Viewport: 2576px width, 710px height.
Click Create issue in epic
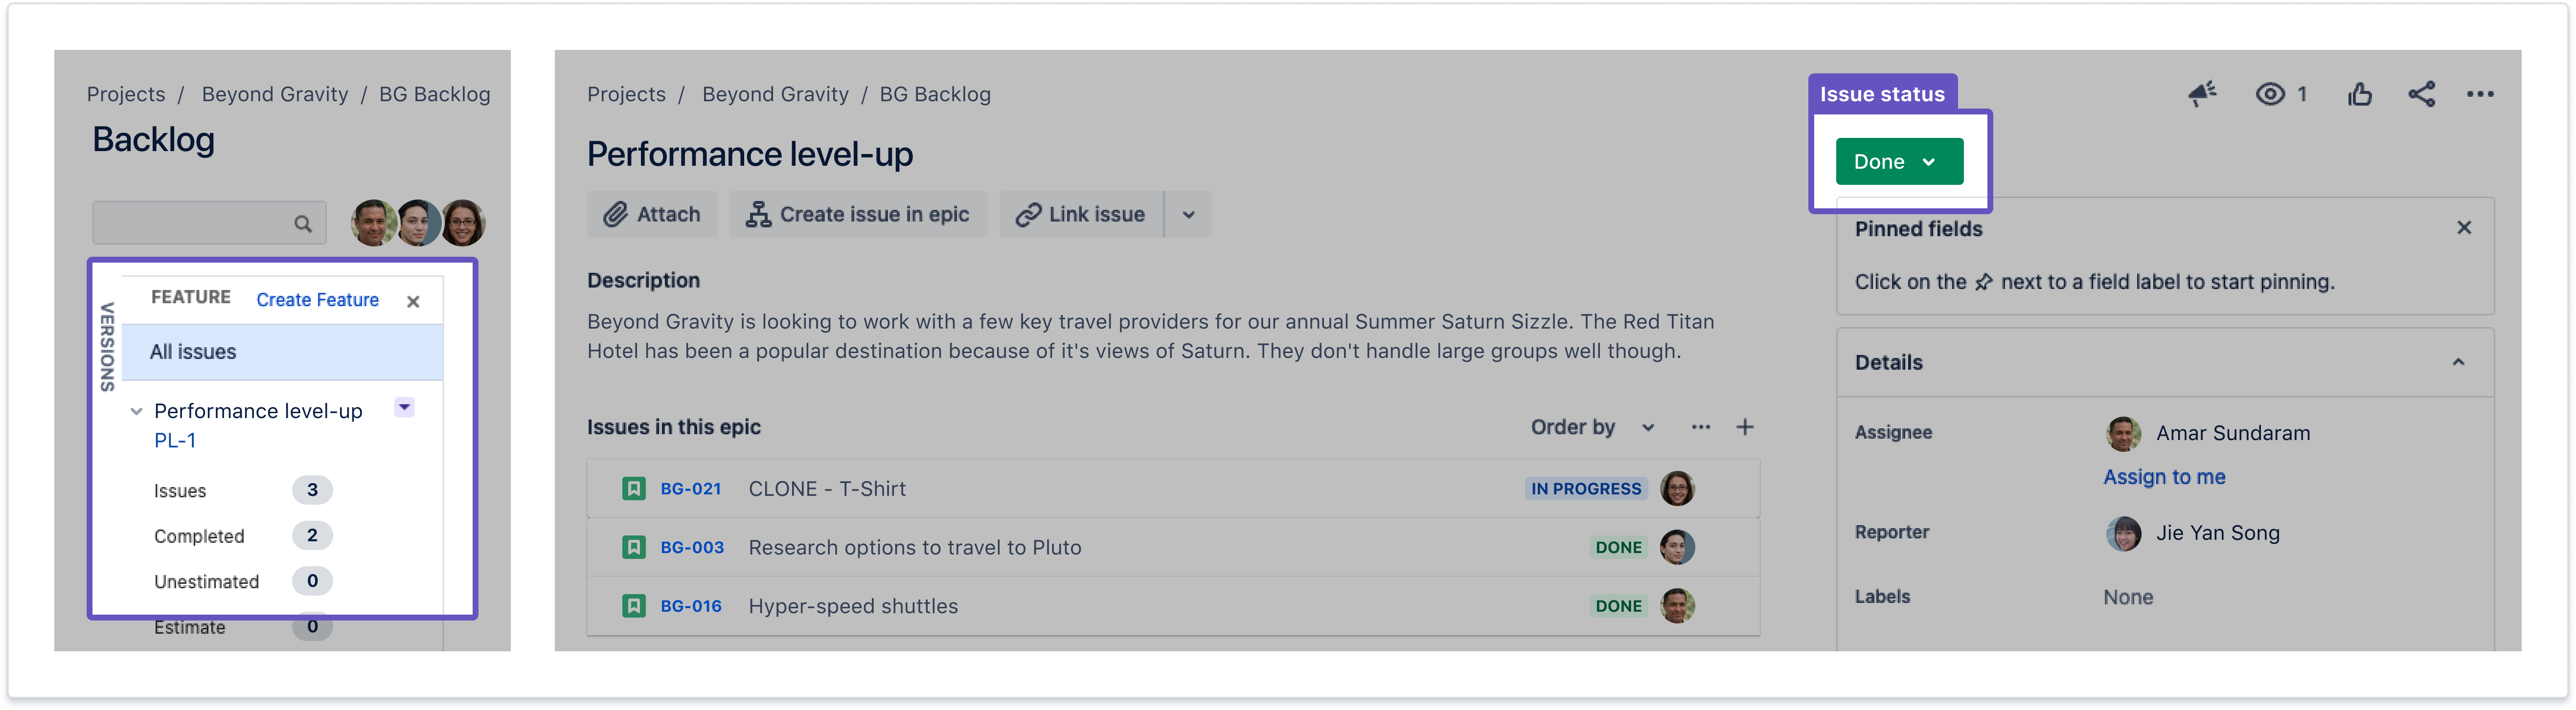point(858,214)
